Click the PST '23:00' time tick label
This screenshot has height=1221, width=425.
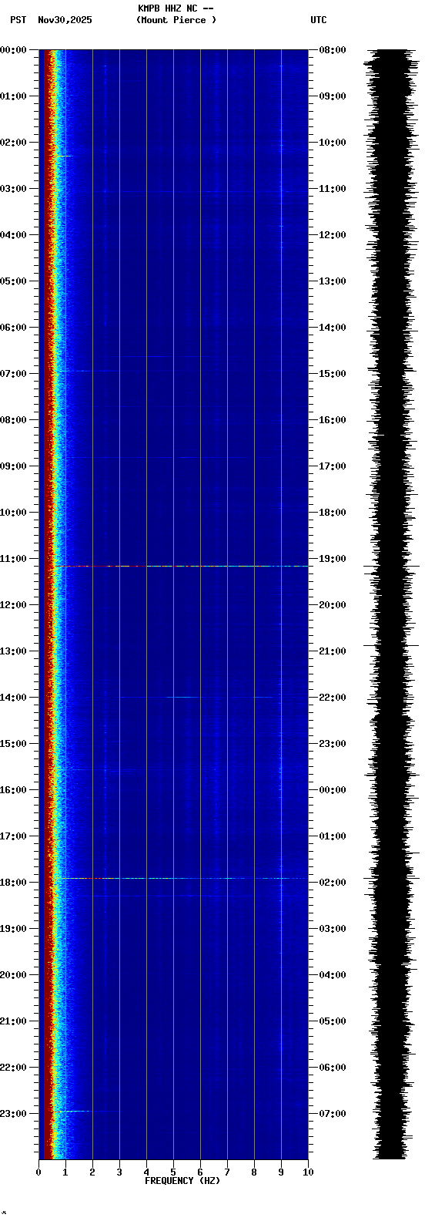(x=13, y=1114)
